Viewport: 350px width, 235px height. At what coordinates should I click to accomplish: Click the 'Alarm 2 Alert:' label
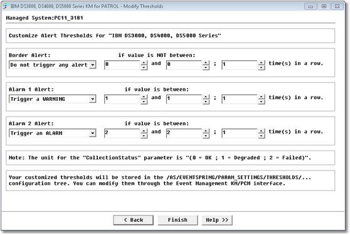[31, 123]
